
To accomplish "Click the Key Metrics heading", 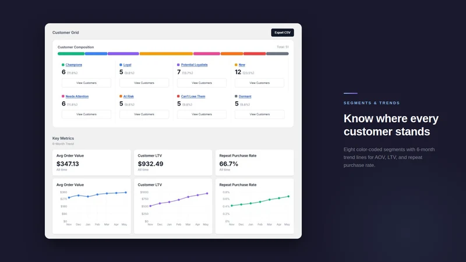I will pyautogui.click(x=63, y=139).
